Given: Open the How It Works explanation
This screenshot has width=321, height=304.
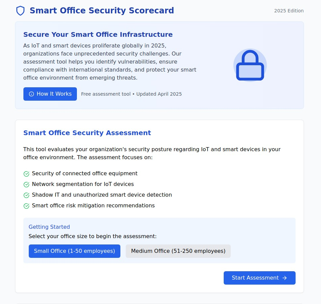Looking at the screenshot, I should (x=50, y=94).
